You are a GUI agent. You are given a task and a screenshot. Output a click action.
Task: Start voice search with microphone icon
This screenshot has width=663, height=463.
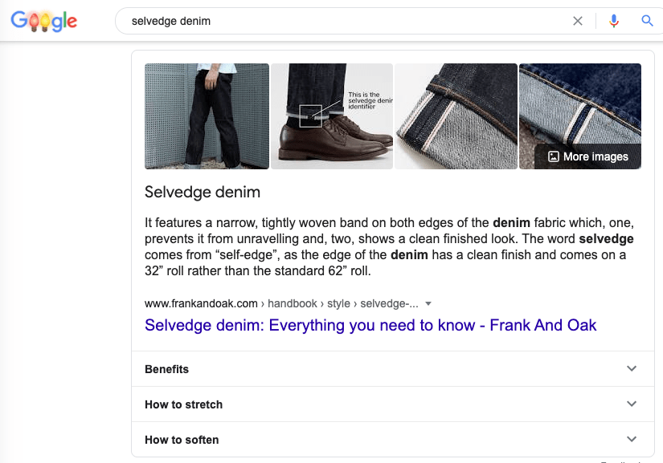(614, 21)
